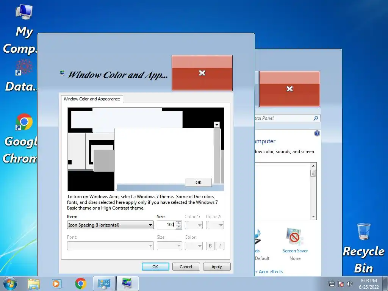Open the Screen Saver link
The image size is (388, 291).
(295, 251)
